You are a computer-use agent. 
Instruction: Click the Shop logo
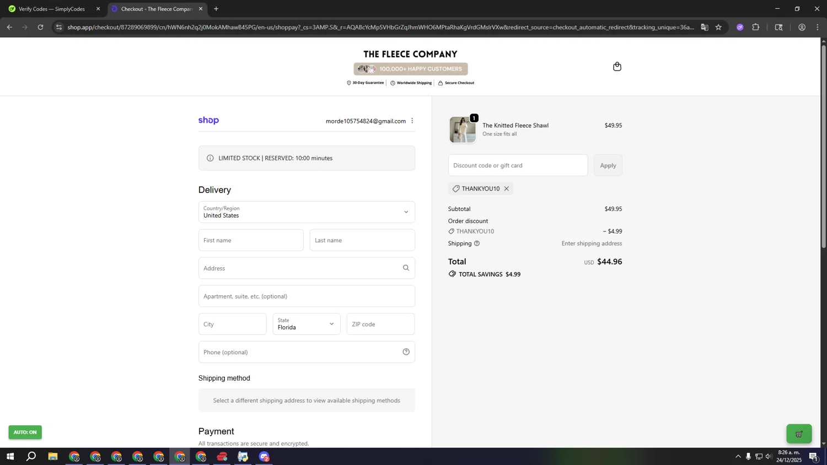point(208,121)
